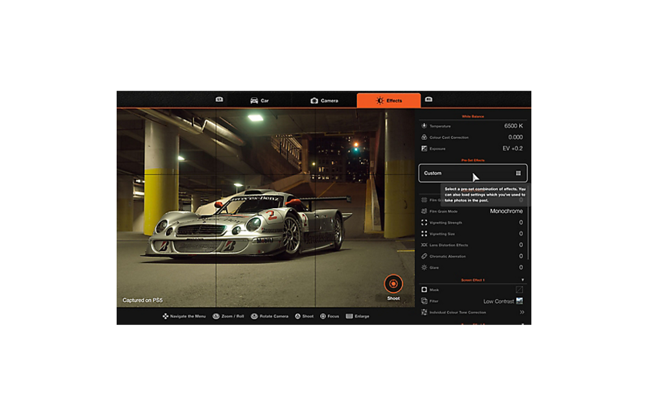
Task: Open the Custom pre-set effects dropdown
Action: pyautogui.click(x=473, y=173)
